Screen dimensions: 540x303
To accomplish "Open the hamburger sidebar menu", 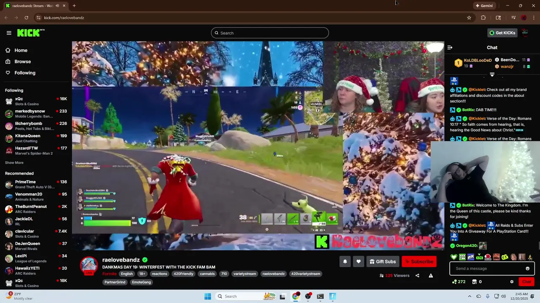I will [9, 33].
